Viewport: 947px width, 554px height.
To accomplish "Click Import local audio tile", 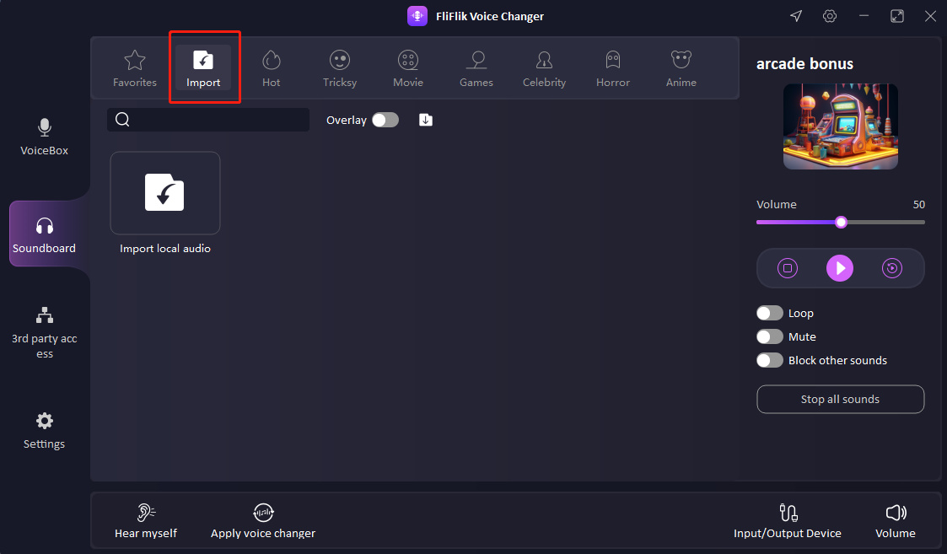I will pos(165,193).
